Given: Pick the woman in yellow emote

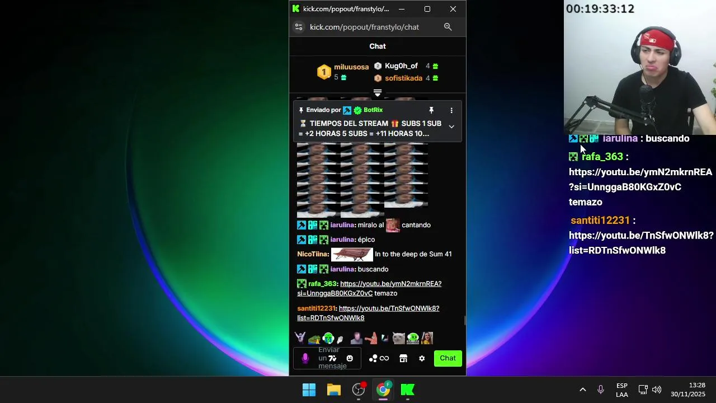Looking at the screenshot, I should (427, 338).
